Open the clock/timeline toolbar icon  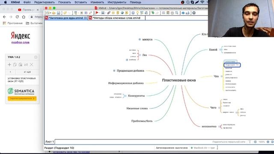[x=172, y=13]
